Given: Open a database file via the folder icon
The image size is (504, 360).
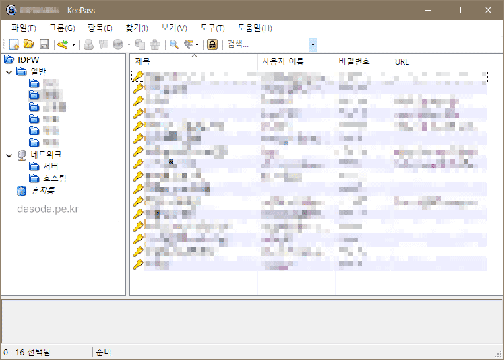Looking at the screenshot, I should pos(29,44).
